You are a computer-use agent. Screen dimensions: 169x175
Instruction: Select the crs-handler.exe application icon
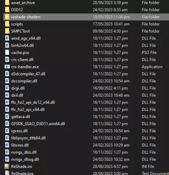[7, 67]
